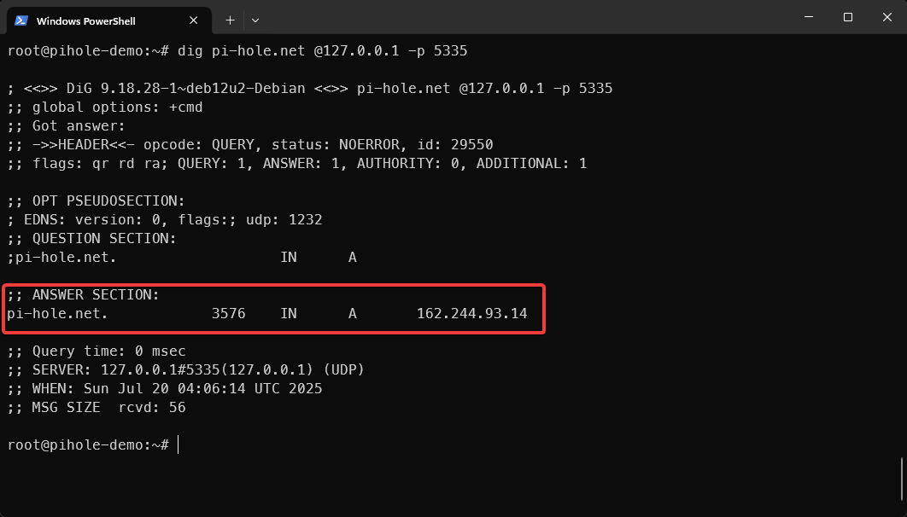Screen dimensions: 907x517
Task: Maximize the terminal window
Action: click(x=847, y=17)
